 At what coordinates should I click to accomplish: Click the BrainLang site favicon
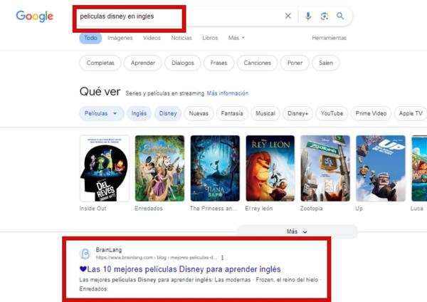click(x=85, y=254)
